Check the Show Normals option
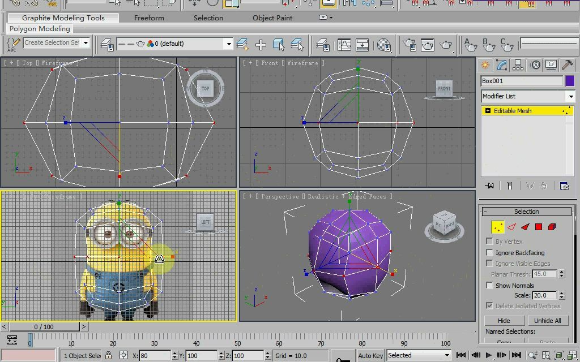Viewport: 580px width, 362px height. pyautogui.click(x=490, y=286)
